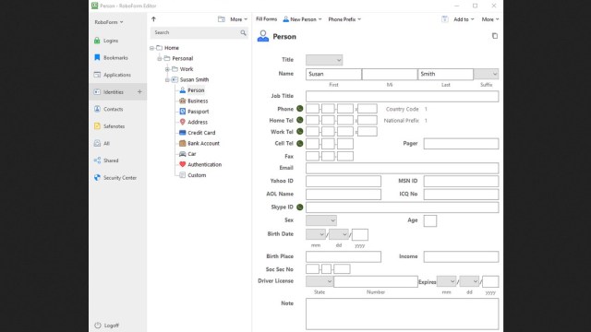Screen dimensions: 591x332
Task: Click the Last name field containing Smith
Action: tap(445, 74)
